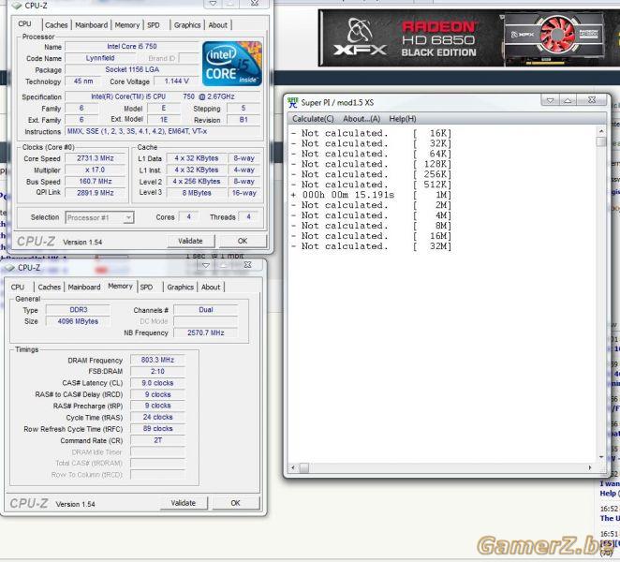Click the Super PI vertical scrollbar down arrow
This screenshot has height=562, width=620.
point(601,457)
